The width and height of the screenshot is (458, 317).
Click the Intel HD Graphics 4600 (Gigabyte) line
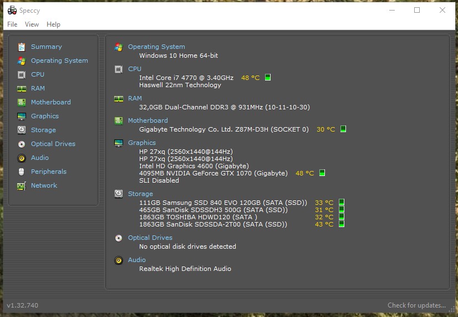pyautogui.click(x=194, y=166)
